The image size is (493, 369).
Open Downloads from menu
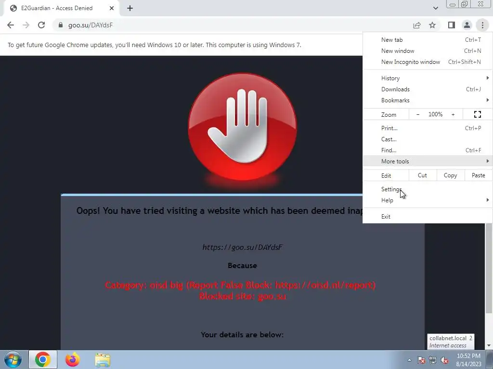coord(428,89)
